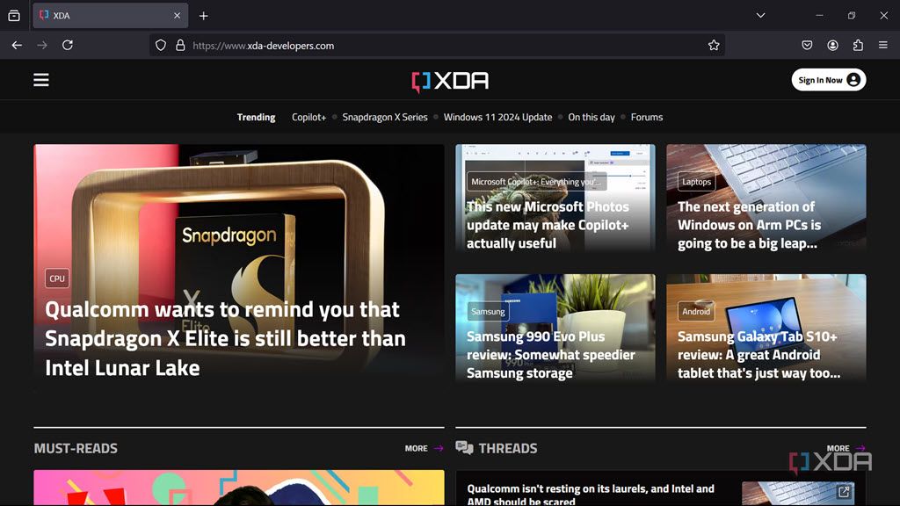Expand the list all tabs chevron

pyautogui.click(x=760, y=16)
